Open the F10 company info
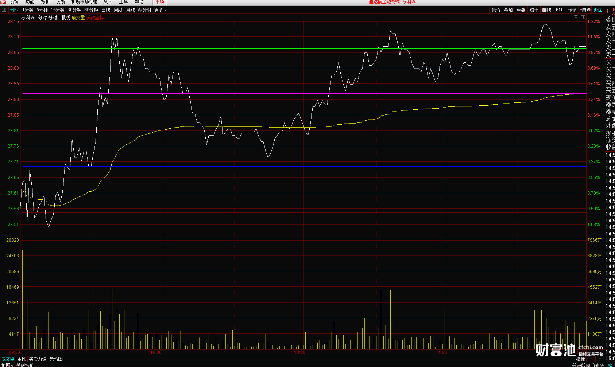 click(x=560, y=10)
